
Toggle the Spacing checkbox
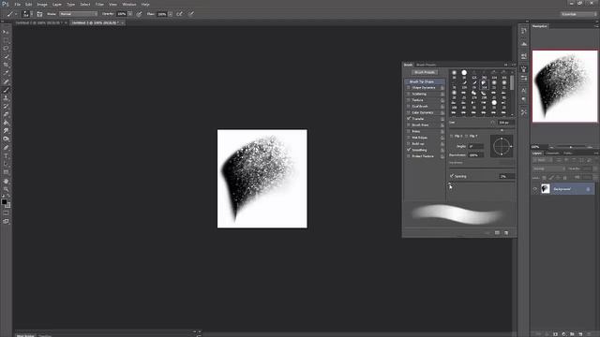[452, 176]
